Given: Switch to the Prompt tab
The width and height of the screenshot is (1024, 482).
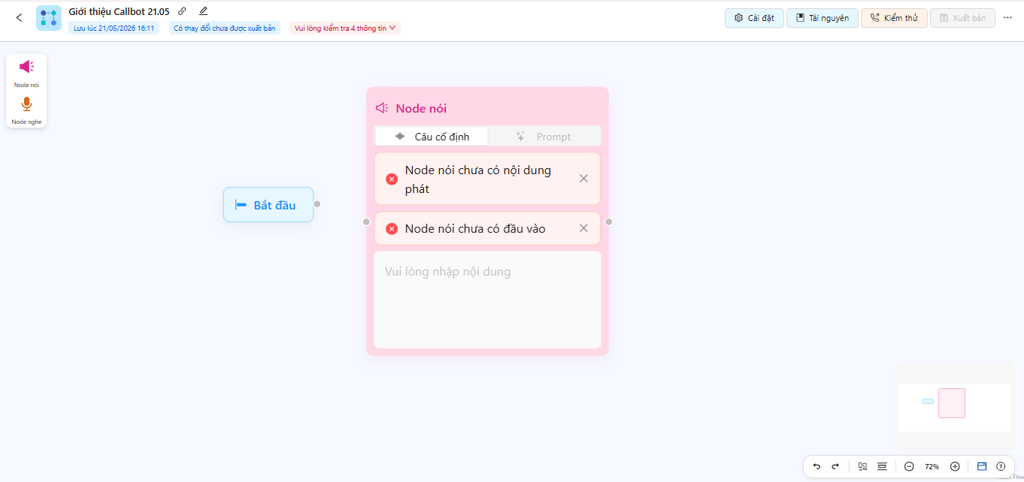Looking at the screenshot, I should pyautogui.click(x=544, y=137).
